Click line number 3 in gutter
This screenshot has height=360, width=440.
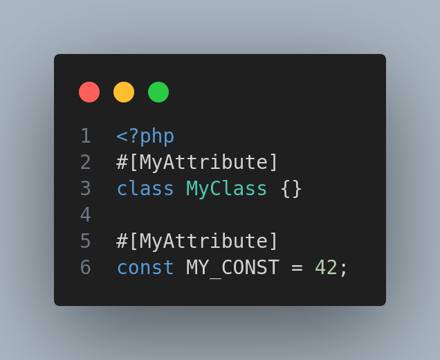tap(85, 189)
